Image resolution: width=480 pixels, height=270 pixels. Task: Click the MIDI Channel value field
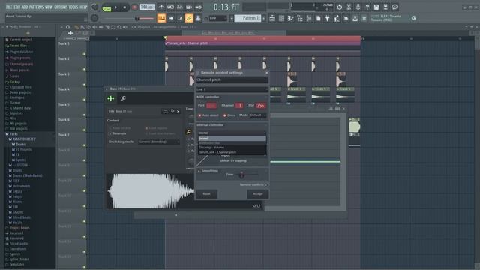[239, 105]
